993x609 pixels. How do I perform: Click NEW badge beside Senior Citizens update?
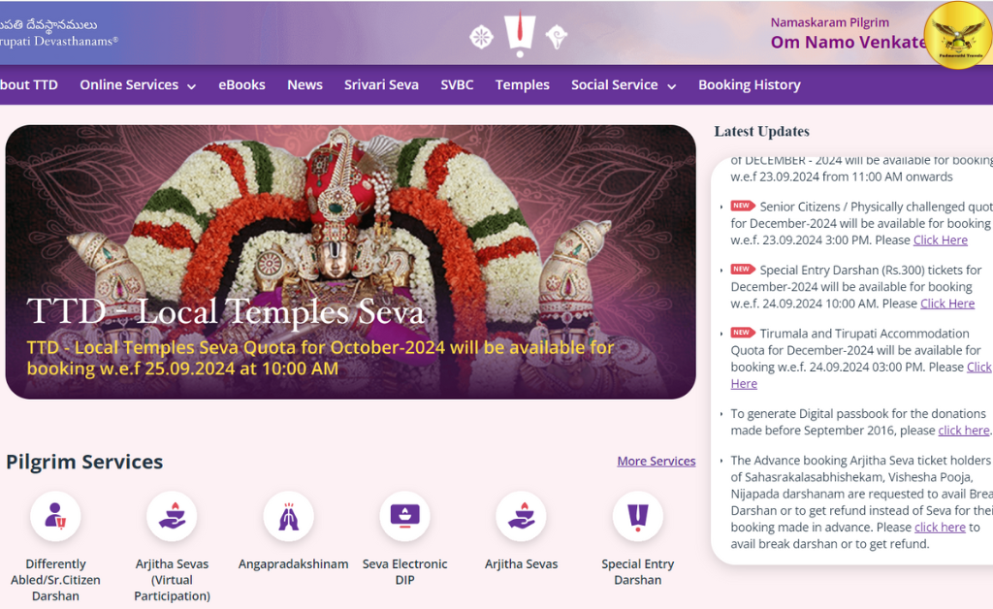[742, 206]
